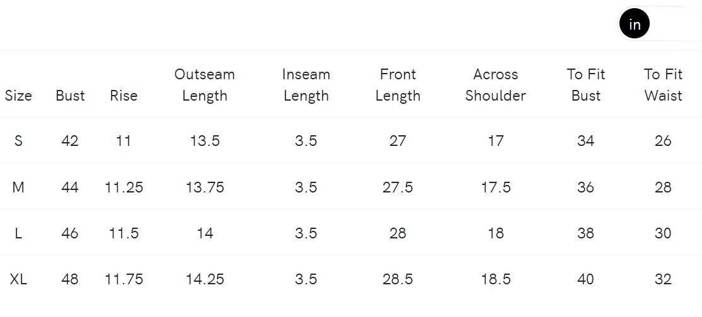702x317 pixels.
Task: Click the 14.25 outseam length value
Action: click(205, 279)
